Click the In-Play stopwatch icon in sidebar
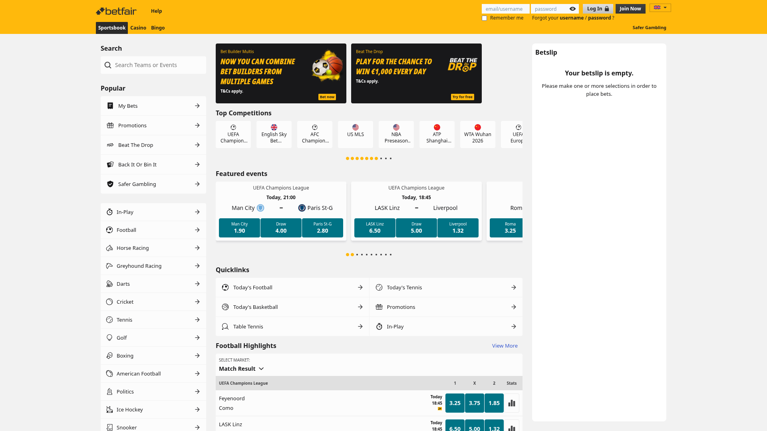The height and width of the screenshot is (431, 767). pyautogui.click(x=109, y=212)
